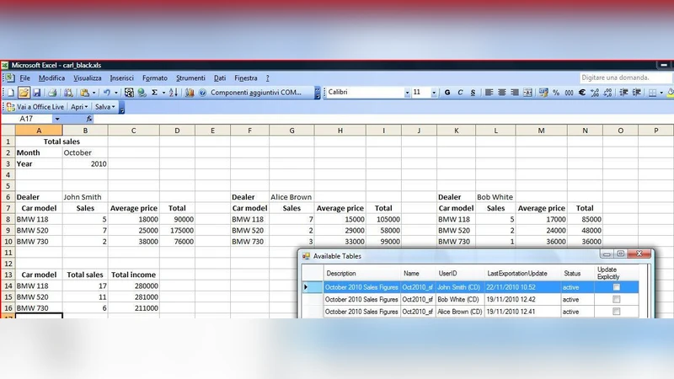
Task: Open the Strumenti menu
Action: pos(190,77)
